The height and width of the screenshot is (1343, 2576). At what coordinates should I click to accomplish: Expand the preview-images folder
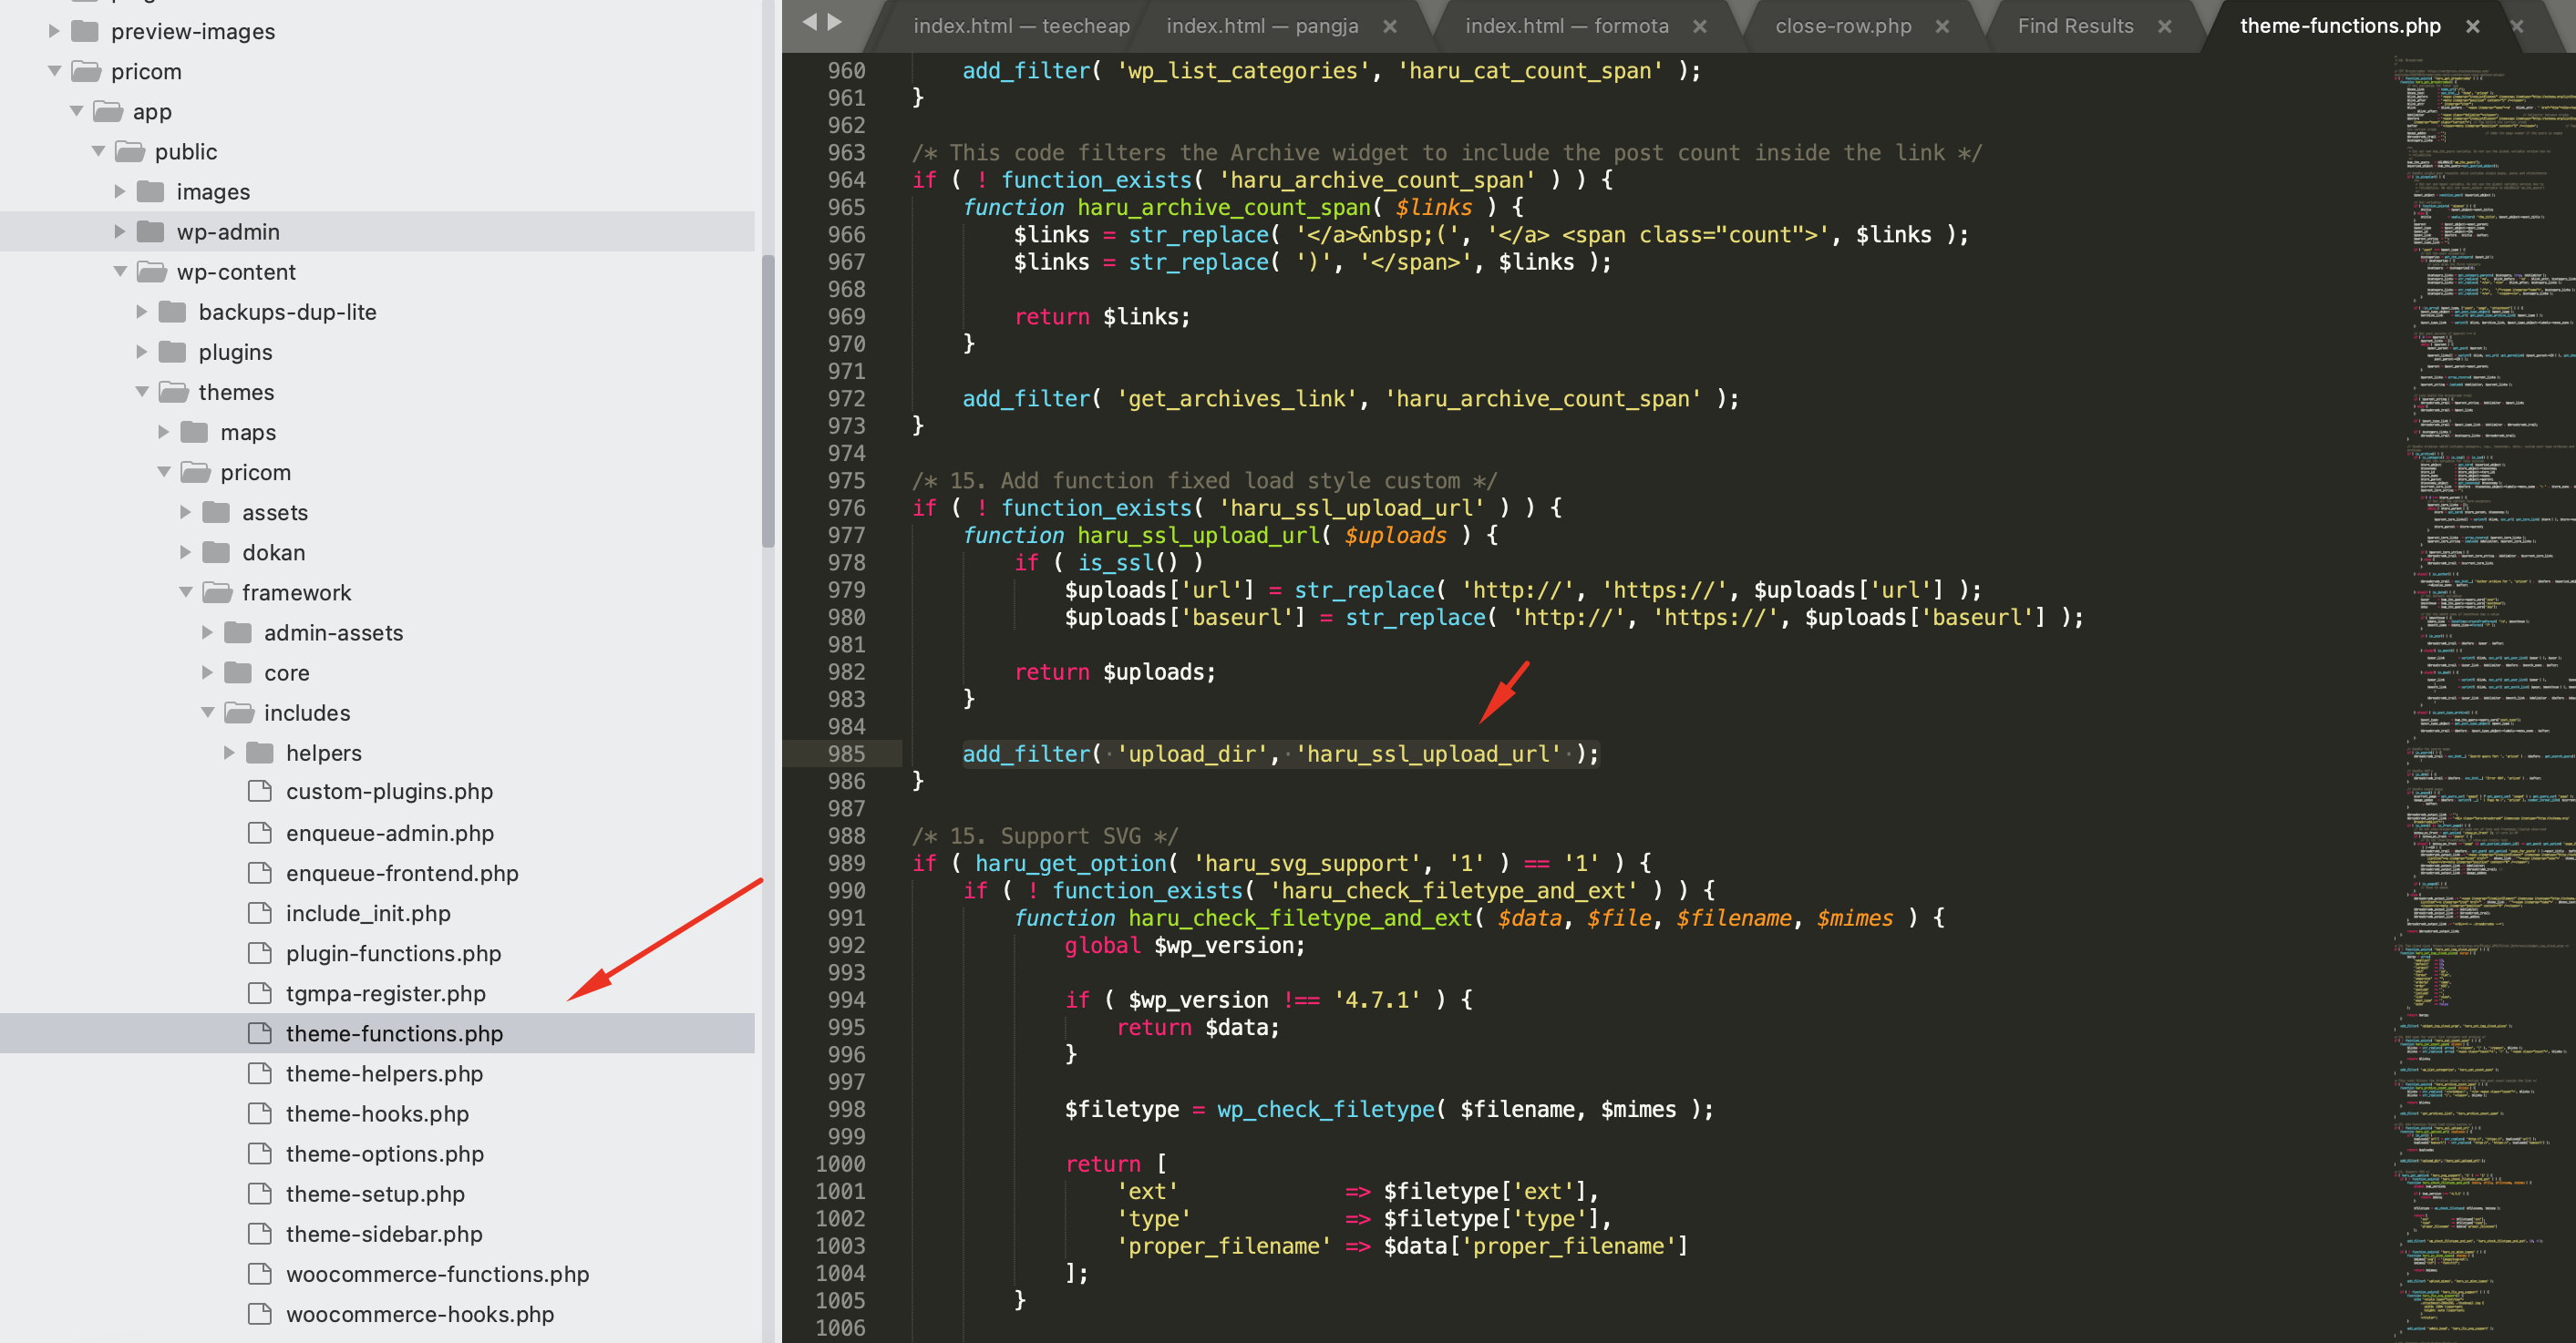[54, 31]
